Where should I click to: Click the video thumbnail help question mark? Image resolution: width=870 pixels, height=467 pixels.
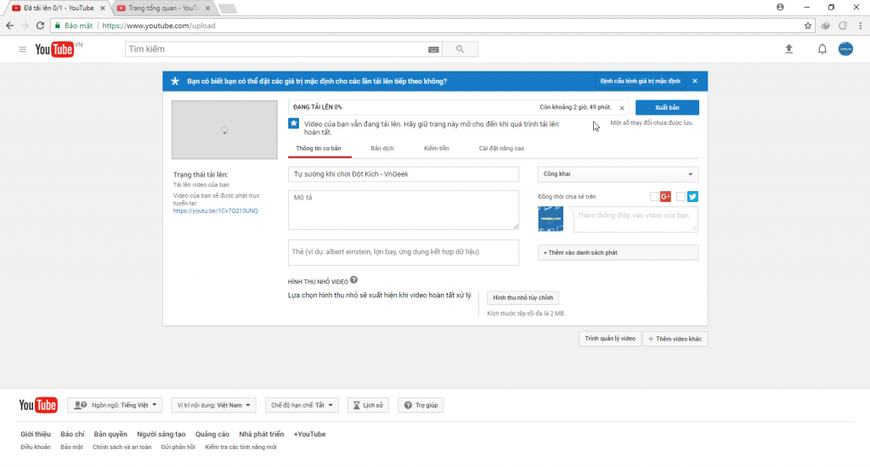[x=353, y=280]
